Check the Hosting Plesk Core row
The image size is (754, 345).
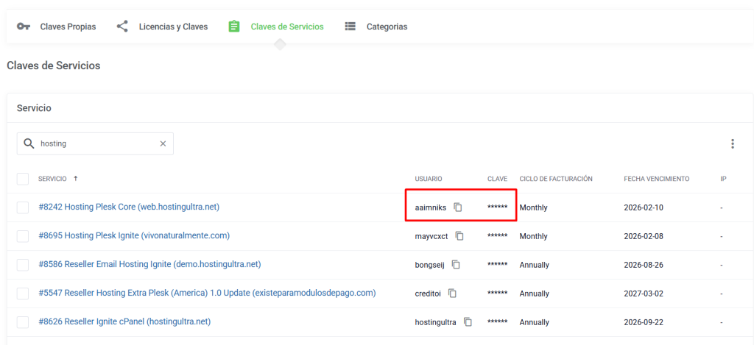point(23,207)
